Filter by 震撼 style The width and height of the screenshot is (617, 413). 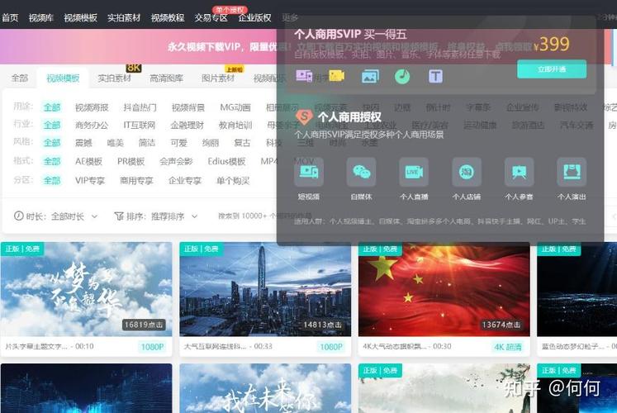[83, 142]
